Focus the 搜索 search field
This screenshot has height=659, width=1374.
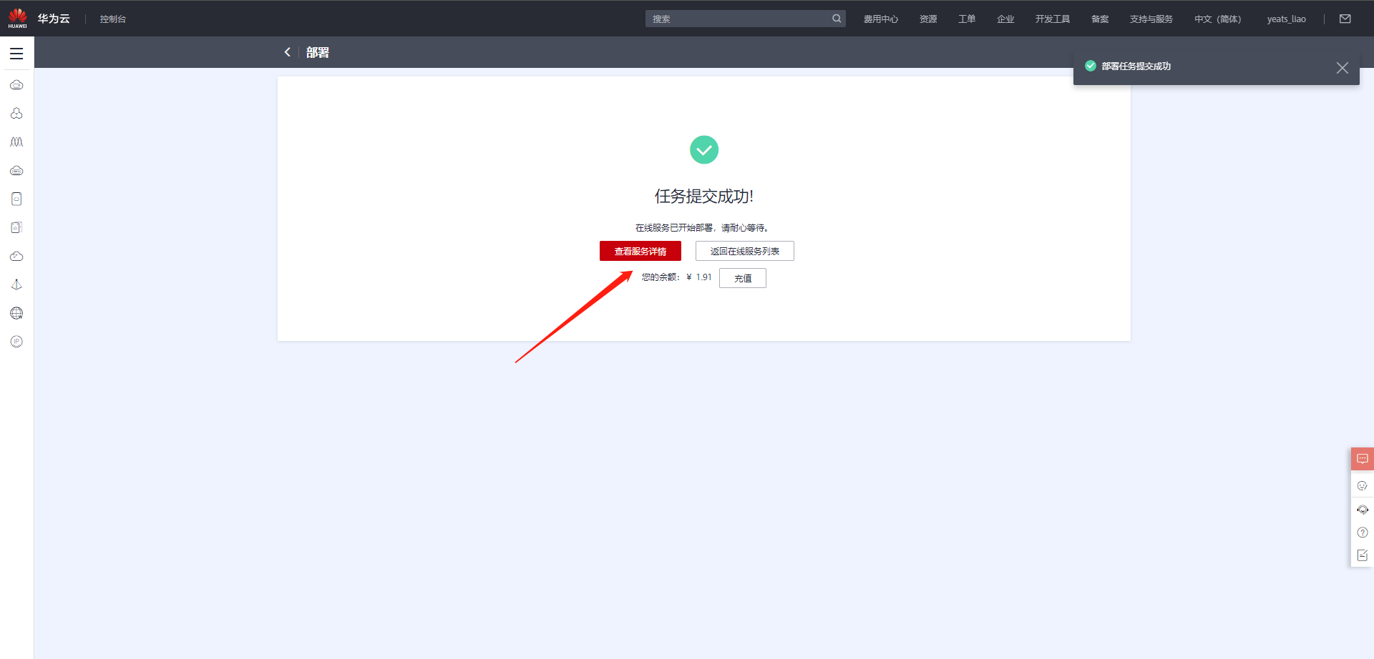tap(737, 19)
